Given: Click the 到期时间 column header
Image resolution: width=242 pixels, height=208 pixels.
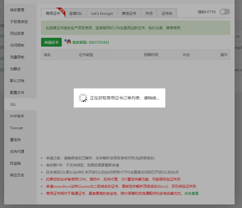Looking at the screenshot, I should pyautogui.click(x=151, y=55).
